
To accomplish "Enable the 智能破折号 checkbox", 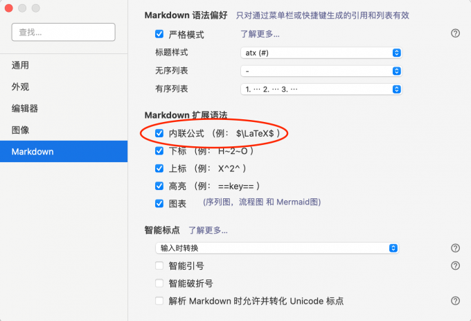I will [159, 284].
